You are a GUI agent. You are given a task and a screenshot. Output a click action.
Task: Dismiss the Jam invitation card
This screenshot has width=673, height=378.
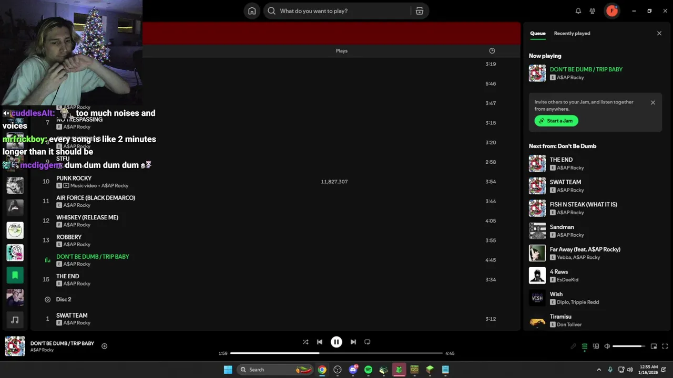(x=653, y=103)
